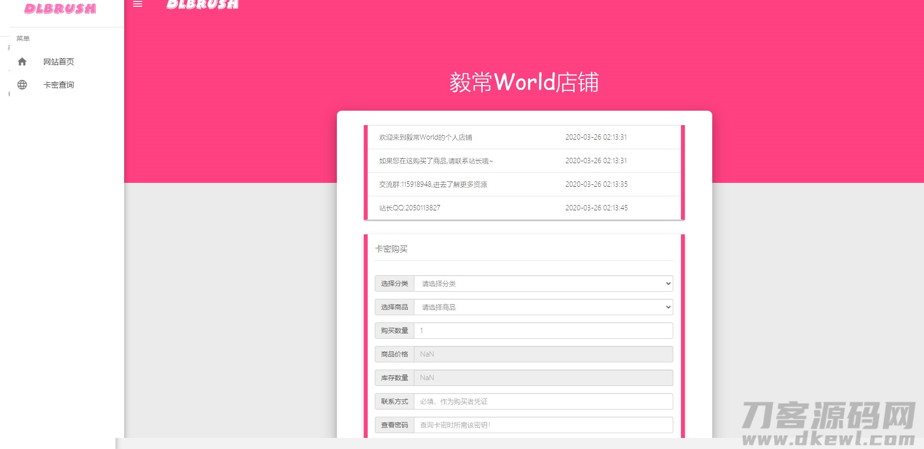
Task: Click the DLBRUSH logo in the white sidebar
Action: coord(61,9)
